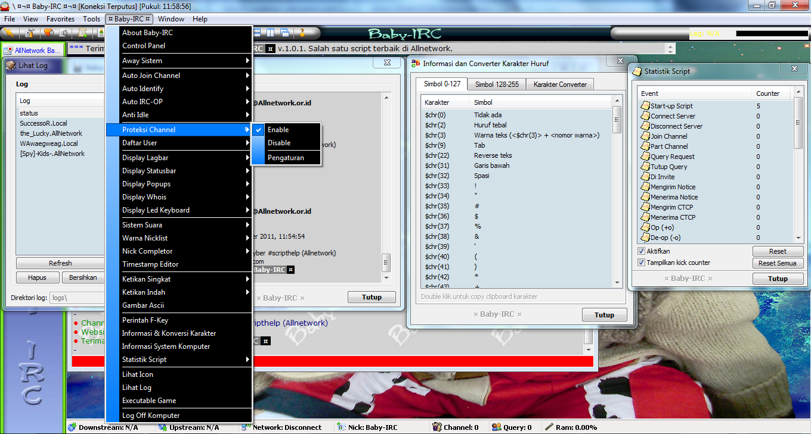Click the Refresh button in Lihat Log
The width and height of the screenshot is (811, 434).
60,263
